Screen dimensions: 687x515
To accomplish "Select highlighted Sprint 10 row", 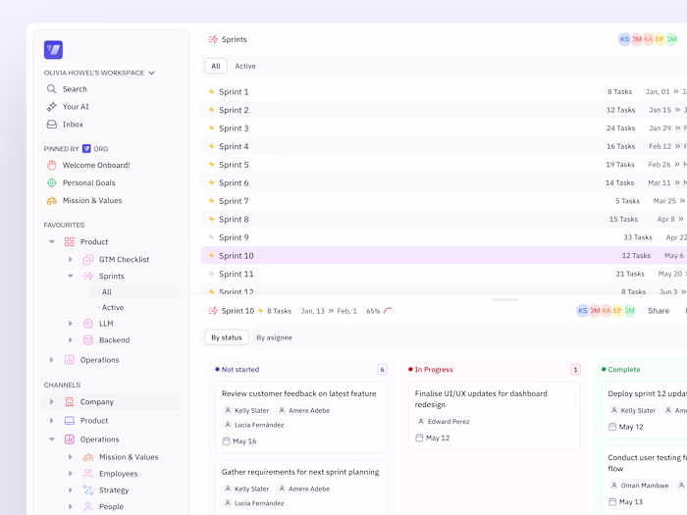I will tap(444, 255).
